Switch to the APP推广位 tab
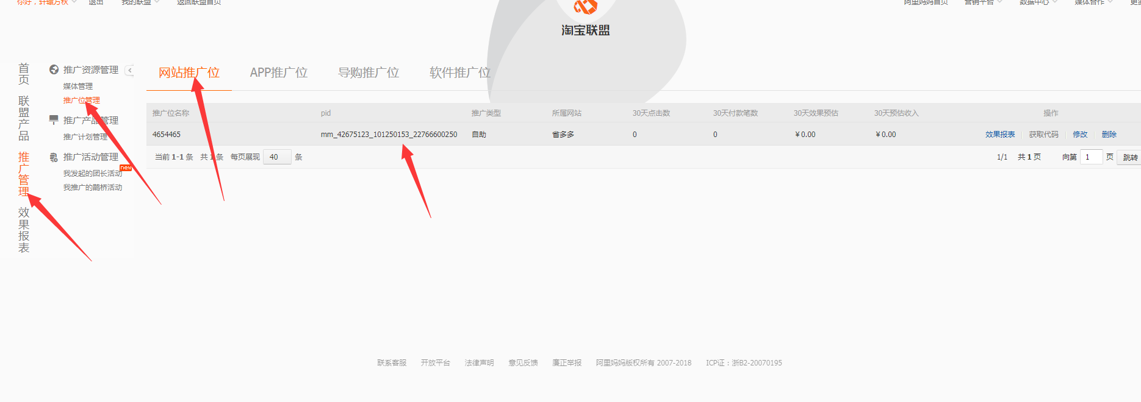This screenshot has width=1141, height=402. click(278, 73)
